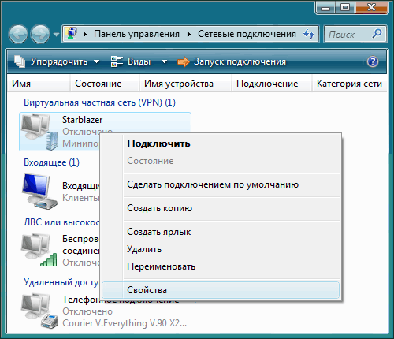Screen dimensions: 394x339
Task: Collapse the Входящее (1) group header
Action: (x=51, y=162)
